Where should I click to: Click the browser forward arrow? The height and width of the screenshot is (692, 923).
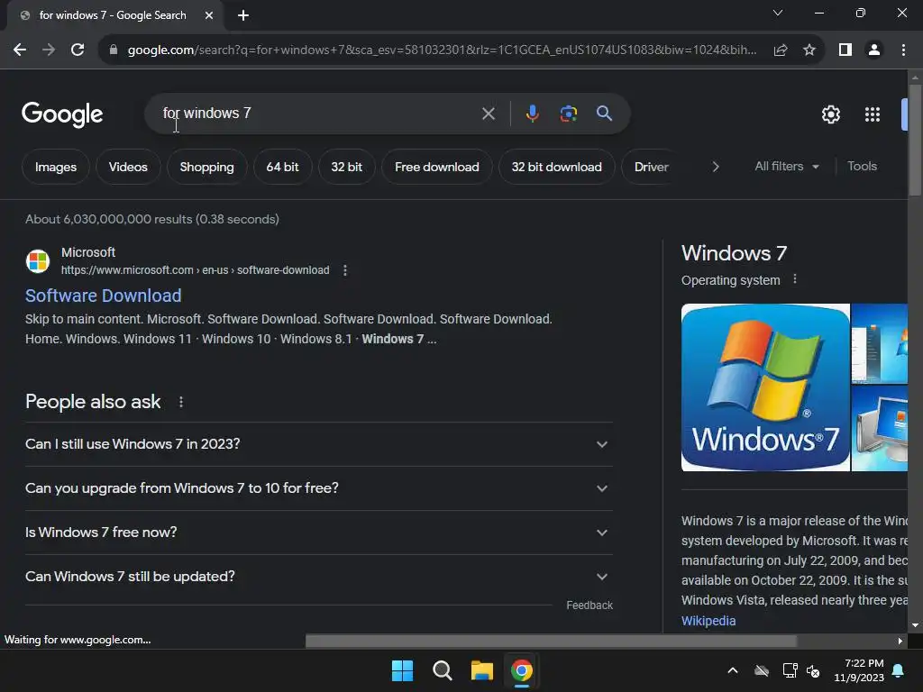coord(49,50)
